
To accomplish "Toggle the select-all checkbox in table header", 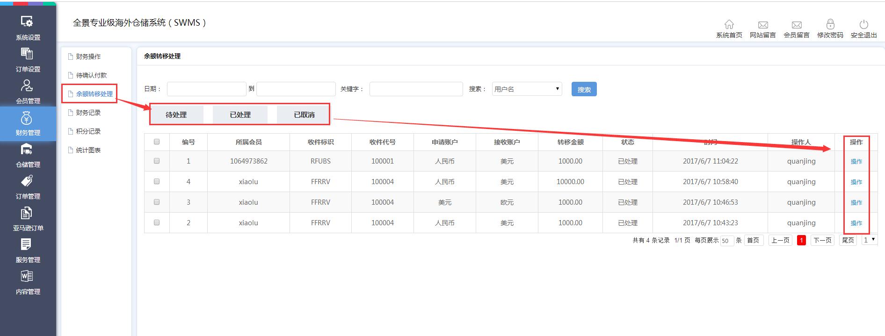I will point(157,142).
